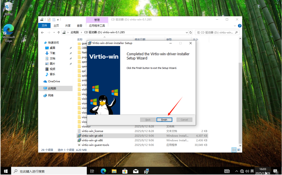
Task: Click the Explorer file list vertical scrollbar
Action: (x=240, y=101)
